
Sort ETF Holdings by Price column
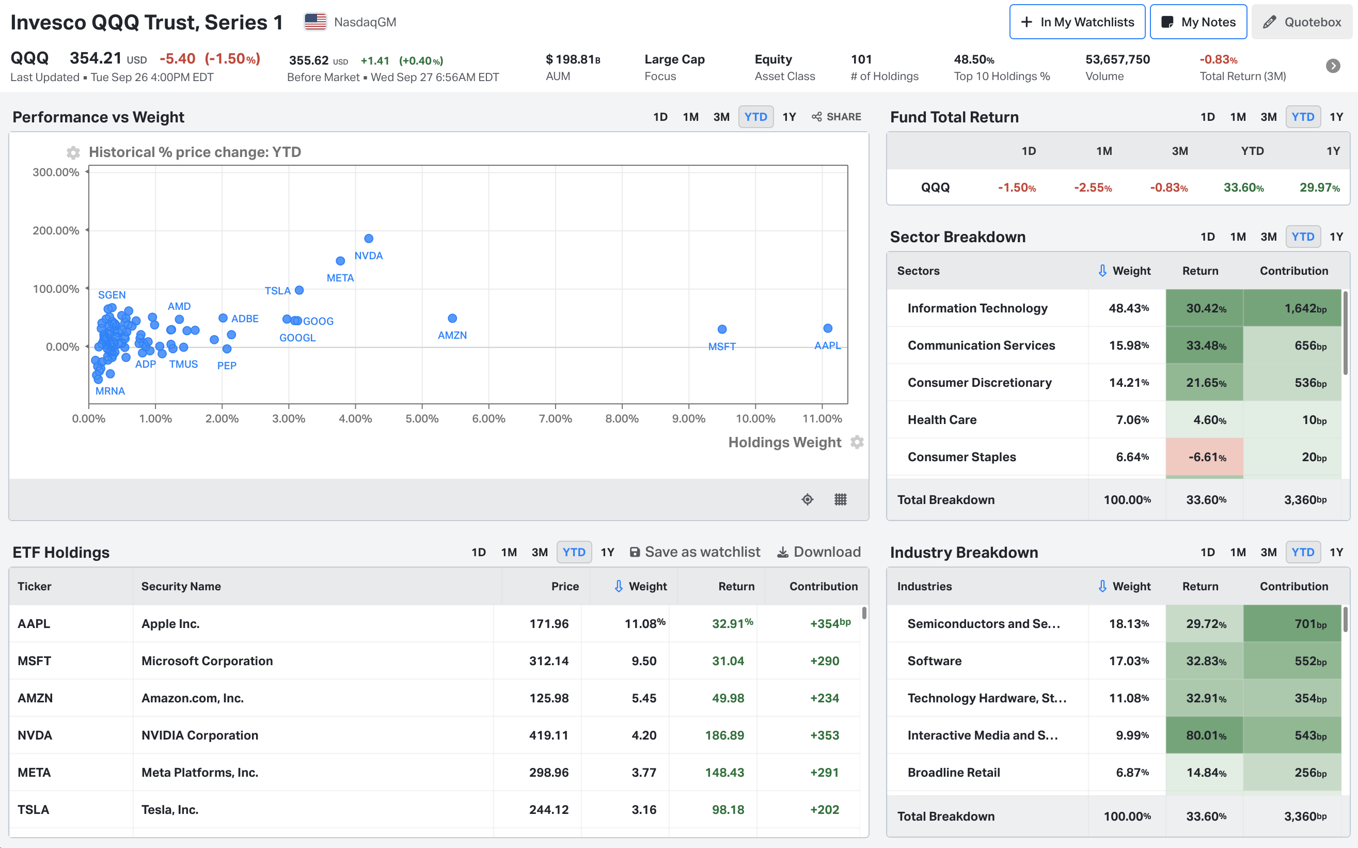coord(564,586)
